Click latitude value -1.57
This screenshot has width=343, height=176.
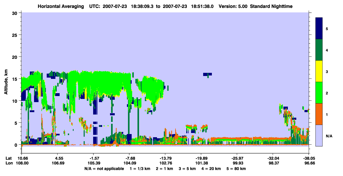point(93,158)
